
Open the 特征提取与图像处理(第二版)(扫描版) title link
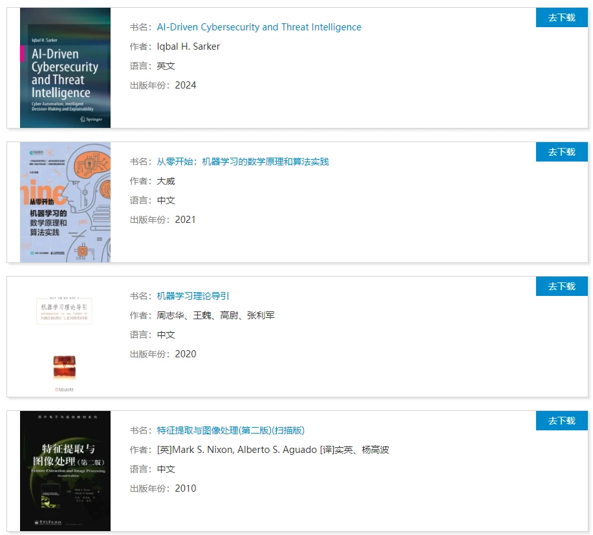coord(230,430)
